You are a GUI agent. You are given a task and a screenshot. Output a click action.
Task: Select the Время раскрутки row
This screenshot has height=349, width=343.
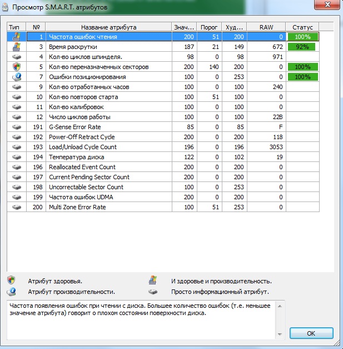pyautogui.click(x=163, y=47)
